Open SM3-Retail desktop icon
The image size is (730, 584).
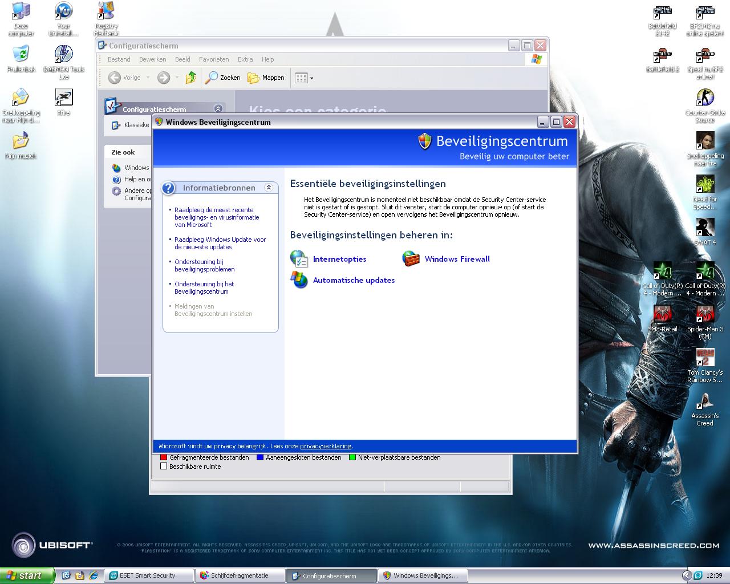pos(662,318)
